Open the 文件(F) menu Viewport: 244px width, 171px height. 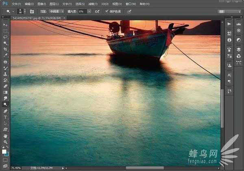tap(17, 3)
